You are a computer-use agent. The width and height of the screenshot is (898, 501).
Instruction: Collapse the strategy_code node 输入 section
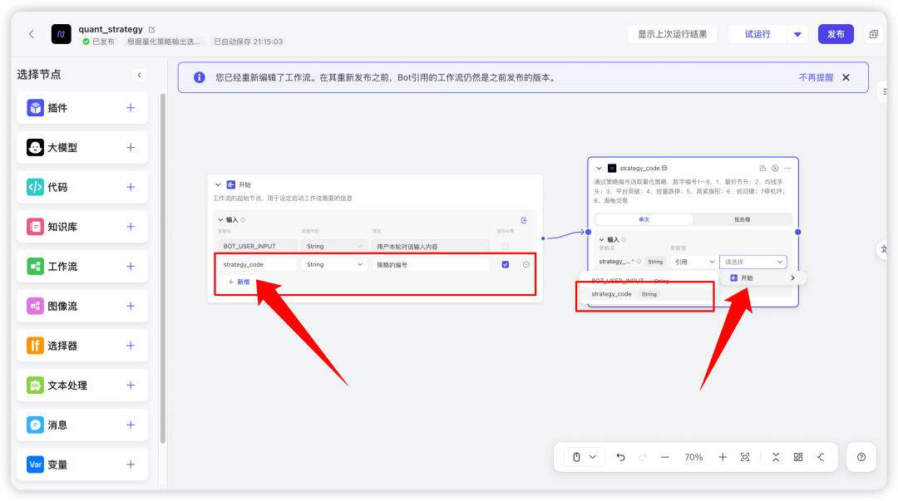point(601,240)
